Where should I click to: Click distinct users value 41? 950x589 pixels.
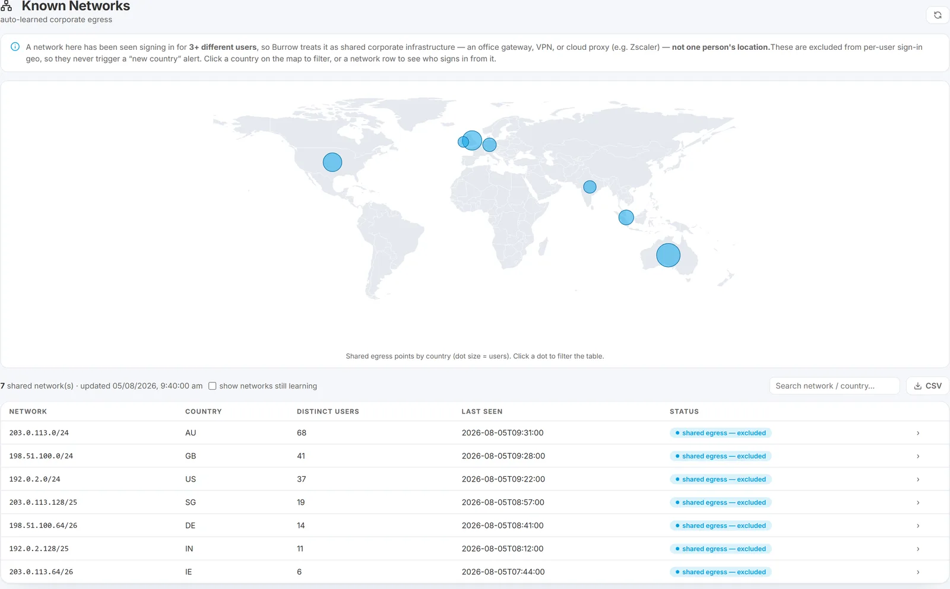(x=301, y=456)
